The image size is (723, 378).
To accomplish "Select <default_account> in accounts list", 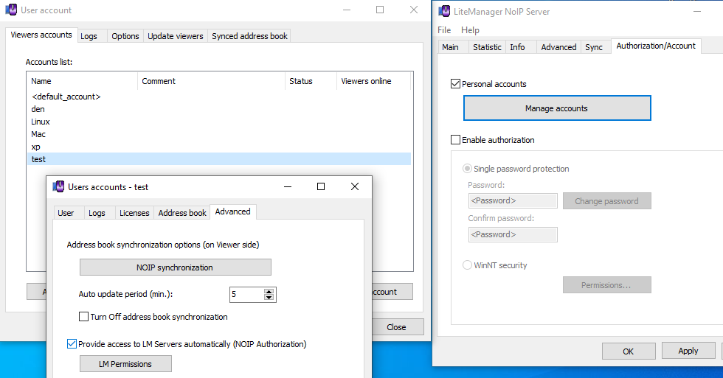I will click(x=218, y=97).
